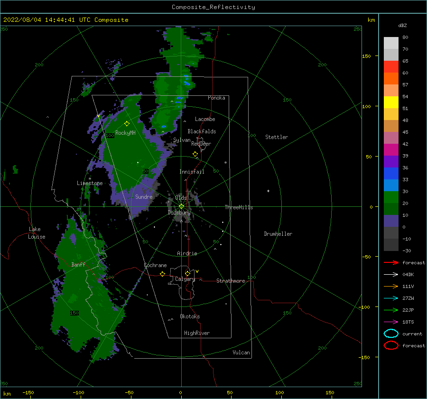Click the Sylvan label
The height and width of the screenshot is (399, 427).
pyautogui.click(x=182, y=140)
